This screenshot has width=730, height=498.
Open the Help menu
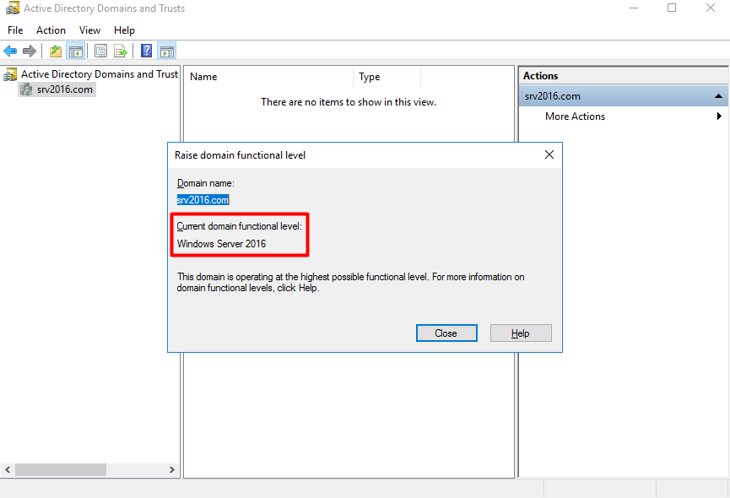coord(124,30)
